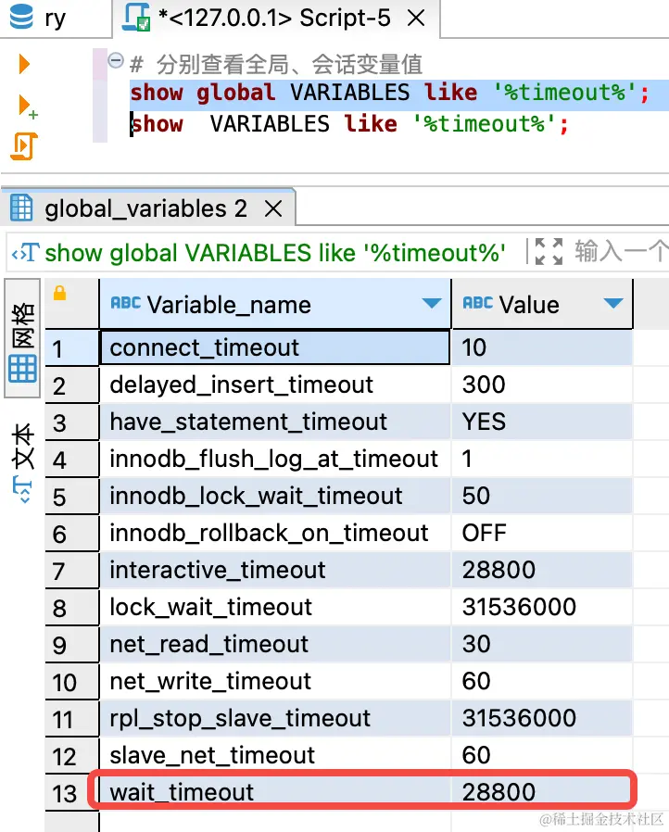This screenshot has height=832, width=669.
Task: Select row number 7 header
Action: click(x=71, y=571)
